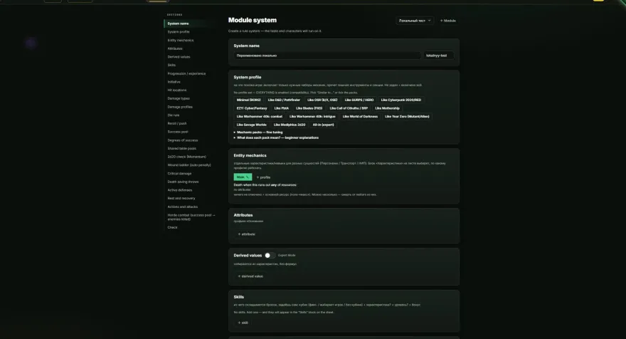This screenshot has height=339, width=626.
Task: Open Damage types section link
Action: [x=179, y=99]
